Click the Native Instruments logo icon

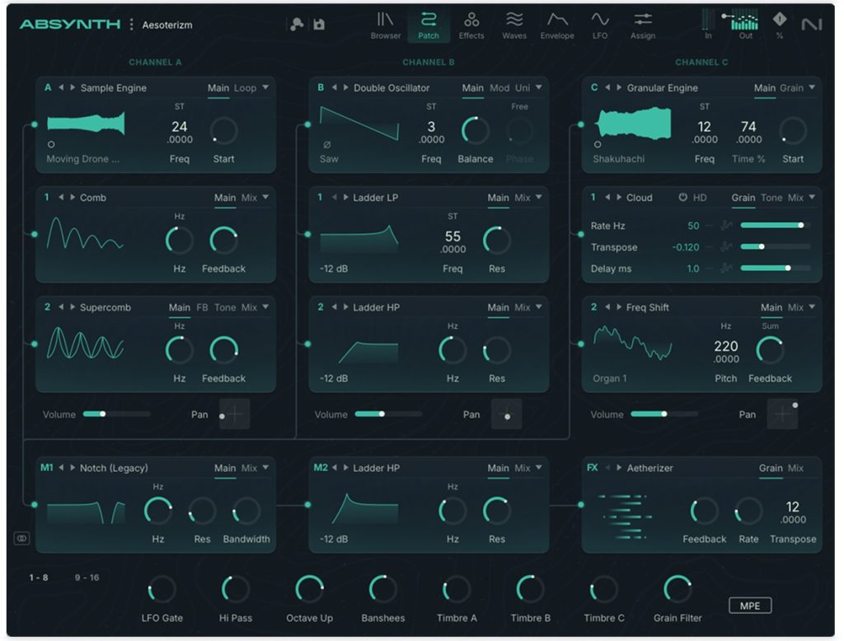812,25
